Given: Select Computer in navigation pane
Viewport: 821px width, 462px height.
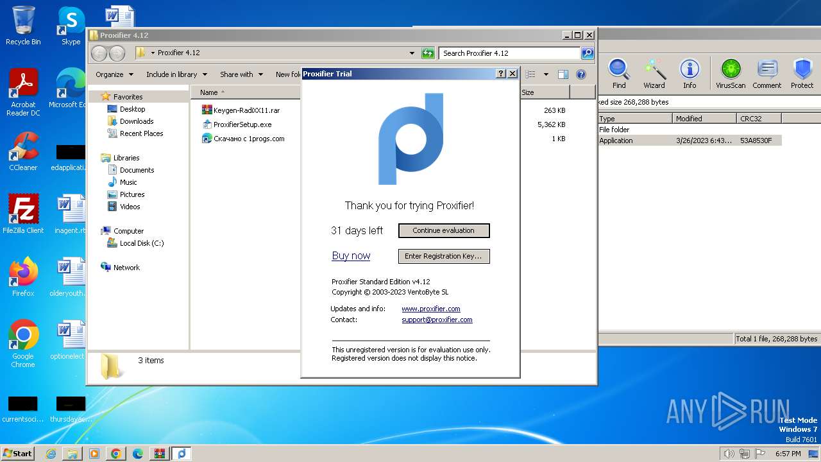Looking at the screenshot, I should click(x=128, y=231).
